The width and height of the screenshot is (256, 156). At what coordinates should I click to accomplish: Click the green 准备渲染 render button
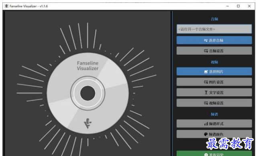(214, 154)
